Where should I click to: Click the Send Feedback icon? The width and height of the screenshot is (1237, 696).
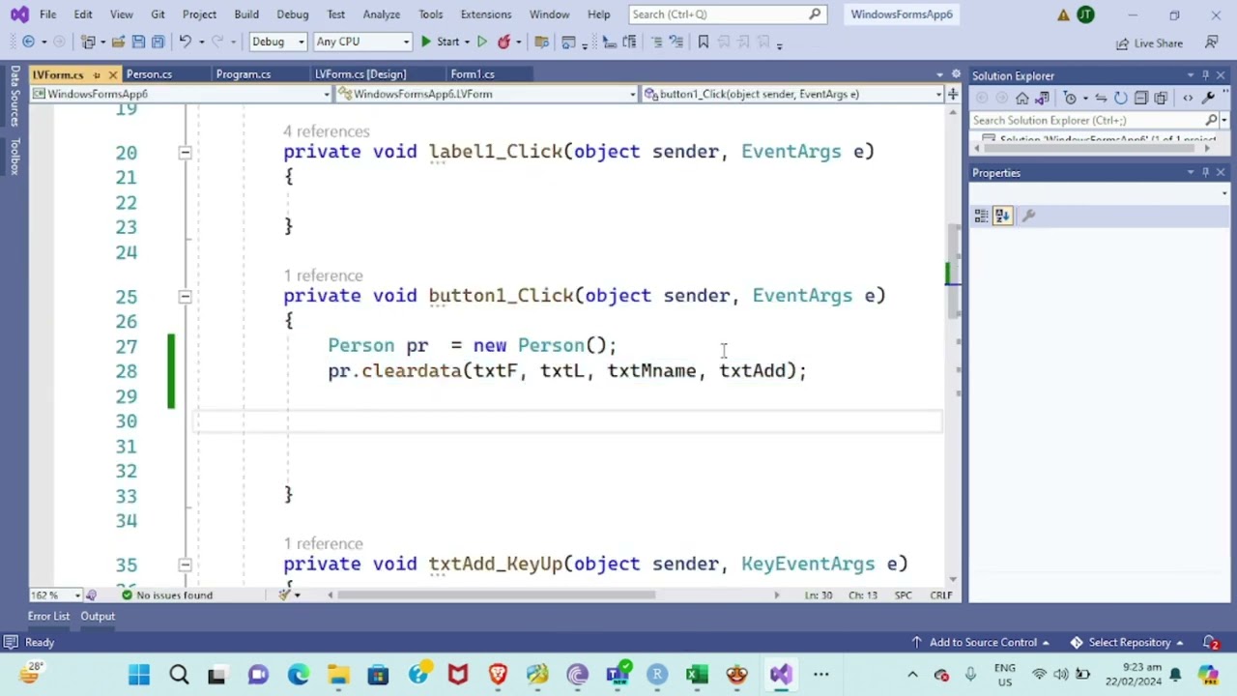tap(1211, 43)
